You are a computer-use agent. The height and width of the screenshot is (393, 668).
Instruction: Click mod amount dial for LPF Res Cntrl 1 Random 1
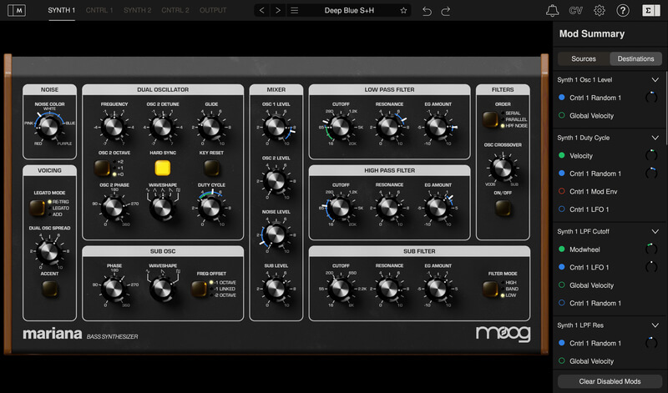click(651, 343)
